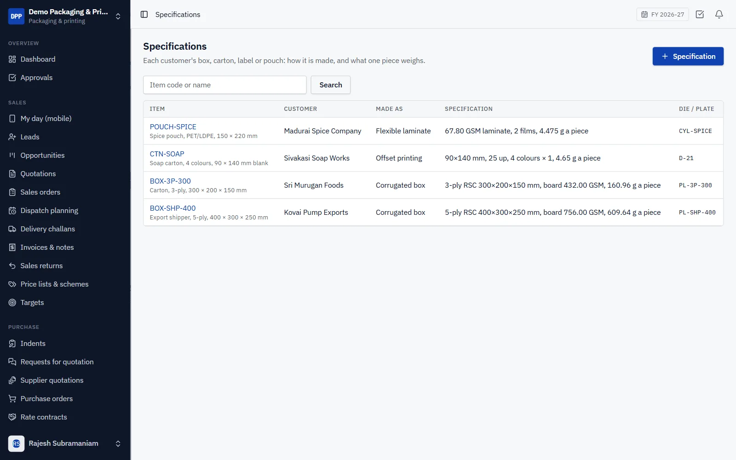Image resolution: width=736 pixels, height=460 pixels.
Task: Open the tasks checkbox icon in the header
Action: coord(700,14)
